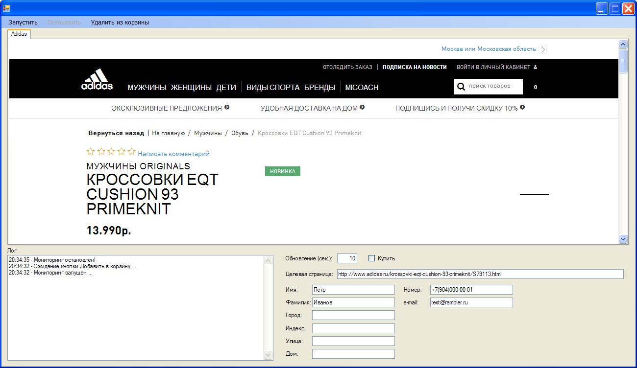637x368 pixels.
Task: Click ПОДПИСКА НА НОВОСТИ link
Action: [x=415, y=67]
